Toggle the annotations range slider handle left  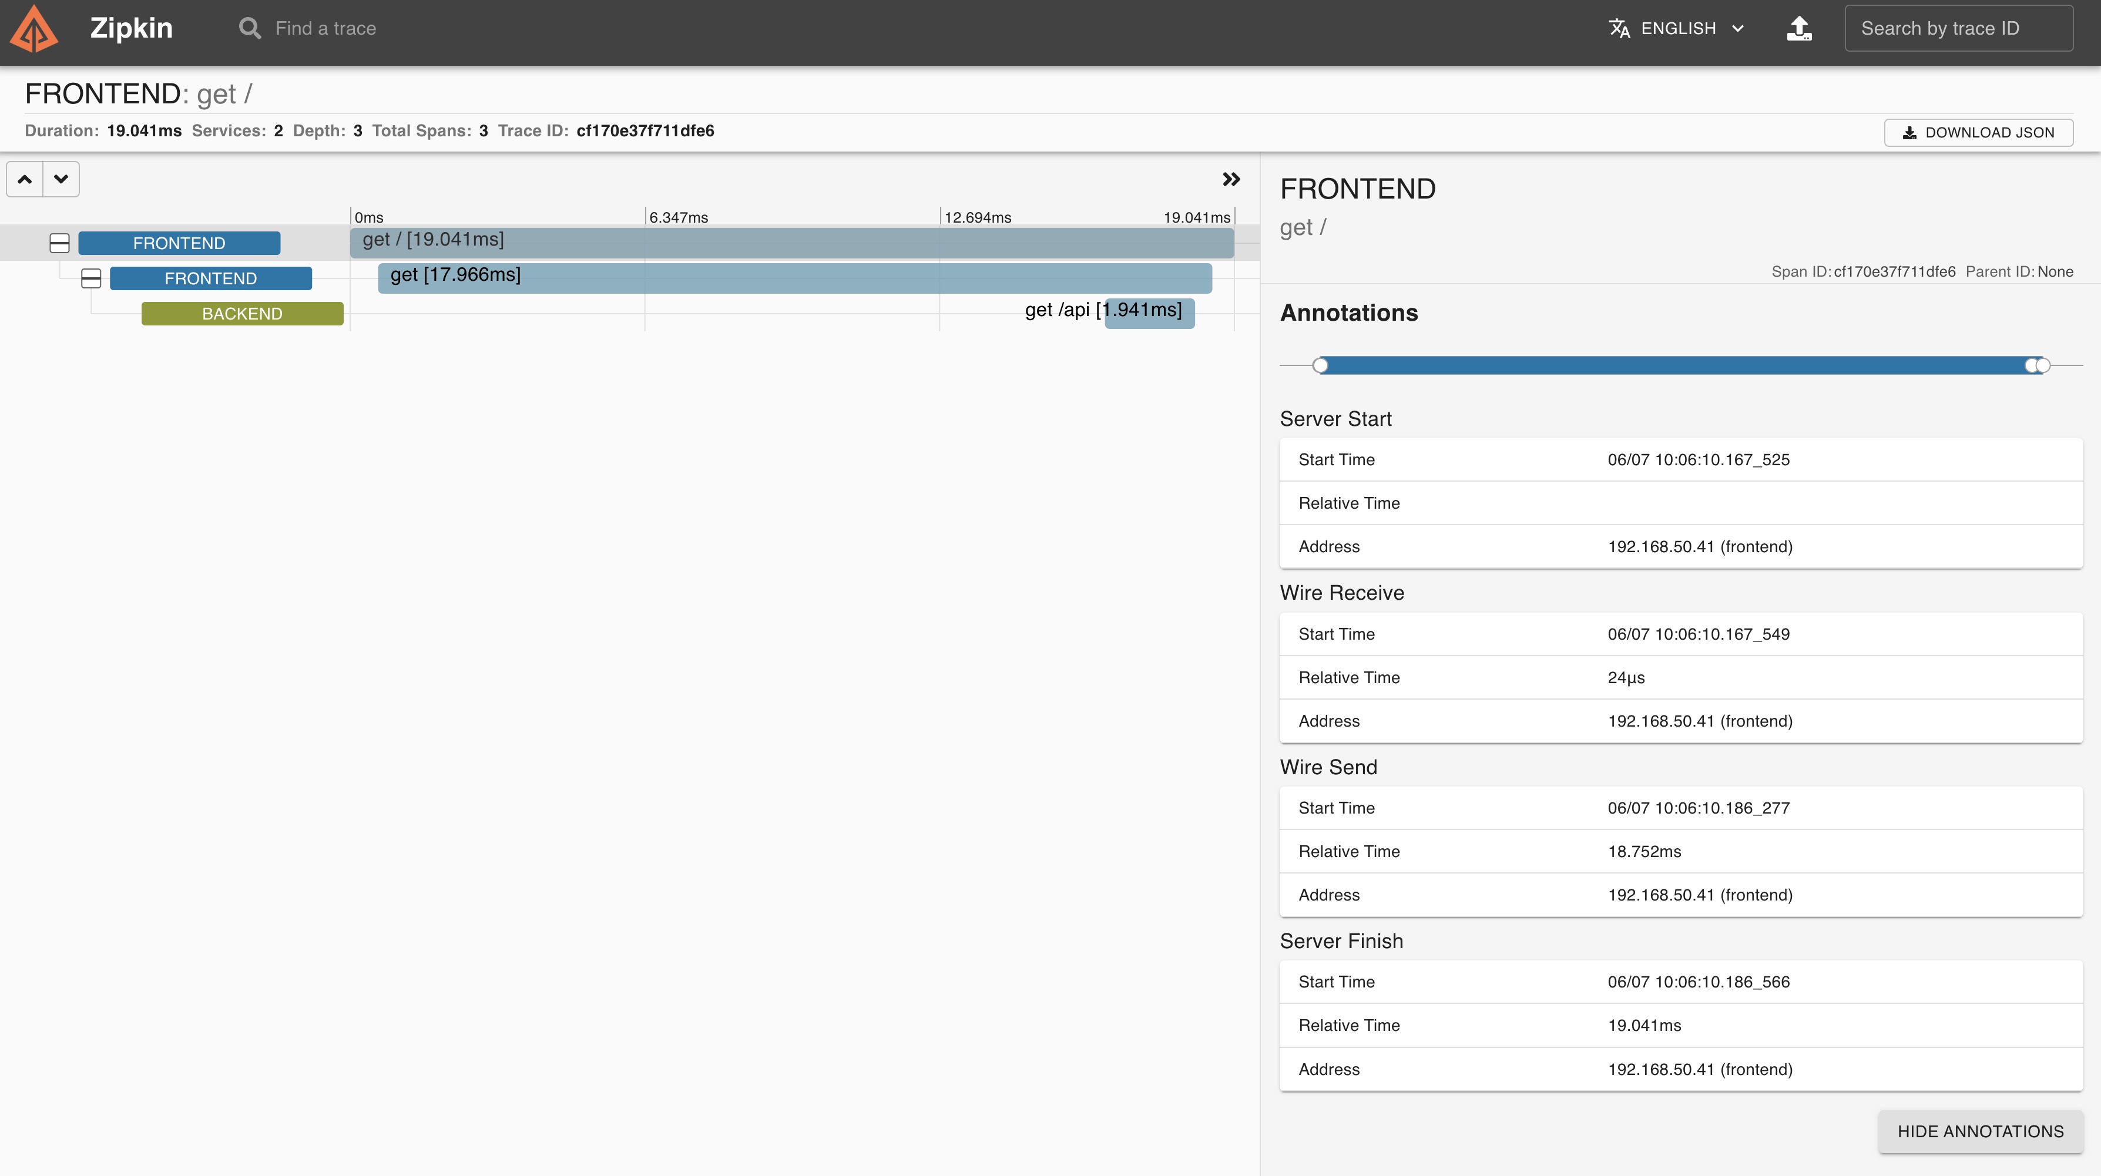click(1322, 365)
